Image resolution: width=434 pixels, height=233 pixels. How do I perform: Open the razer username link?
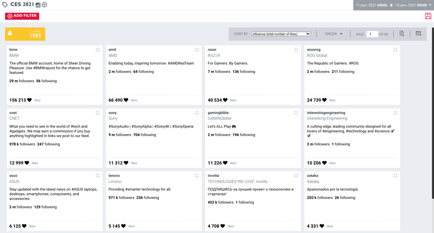[x=212, y=50]
